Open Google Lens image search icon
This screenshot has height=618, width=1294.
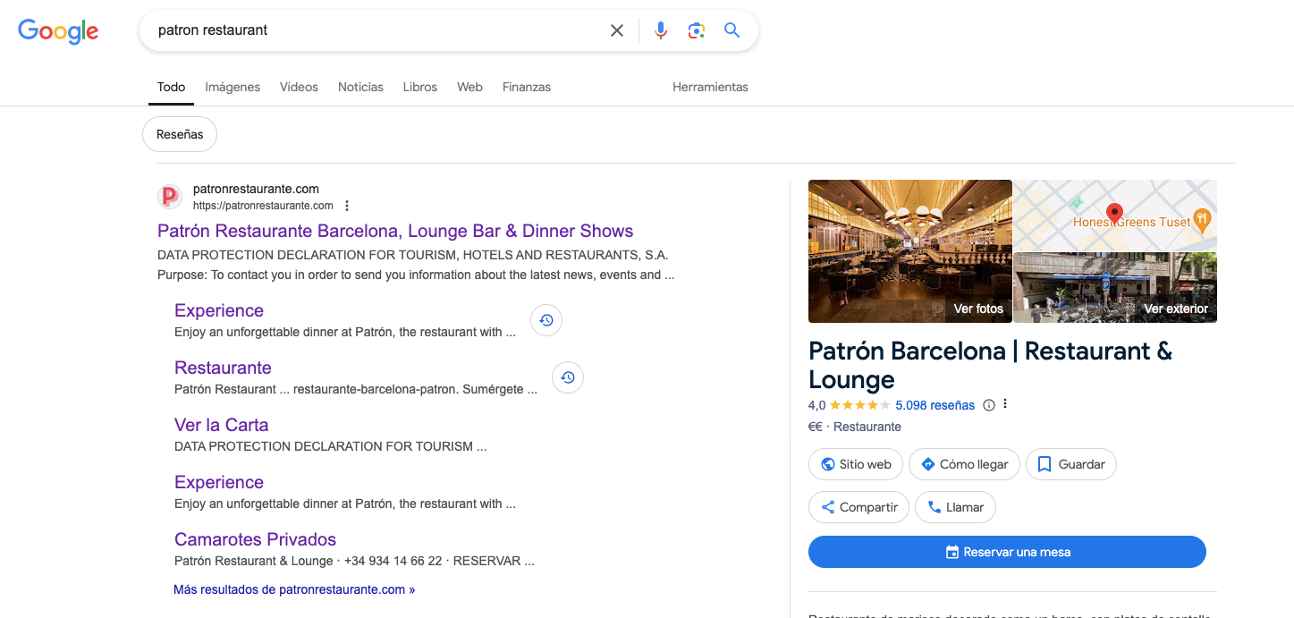(x=697, y=30)
